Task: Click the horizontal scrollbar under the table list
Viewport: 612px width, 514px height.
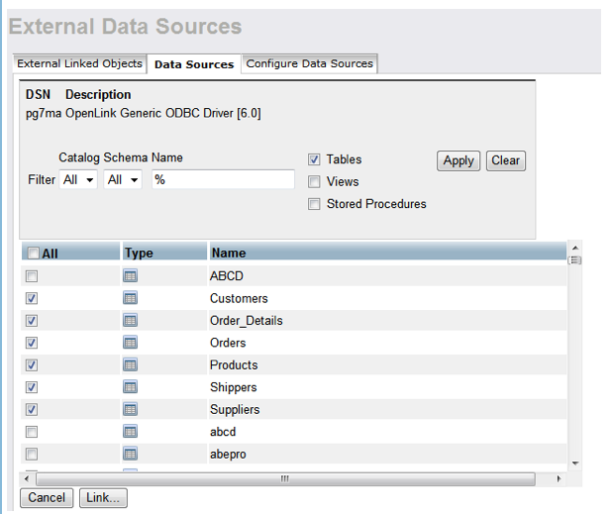Action: [285, 478]
